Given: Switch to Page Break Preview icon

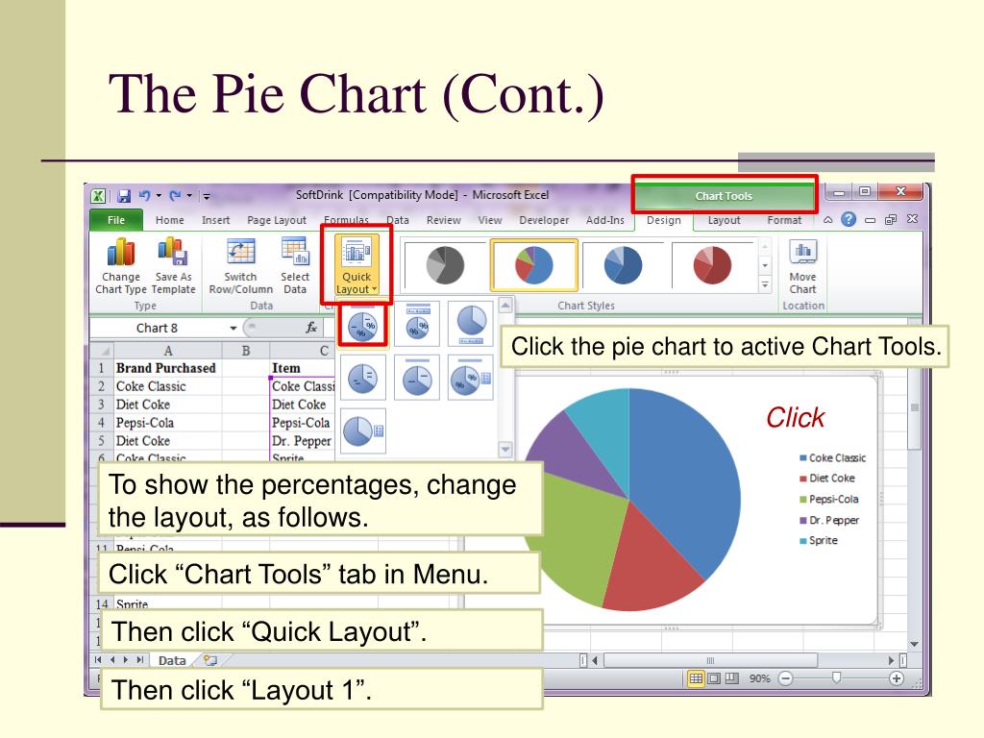Looking at the screenshot, I should click(731, 678).
